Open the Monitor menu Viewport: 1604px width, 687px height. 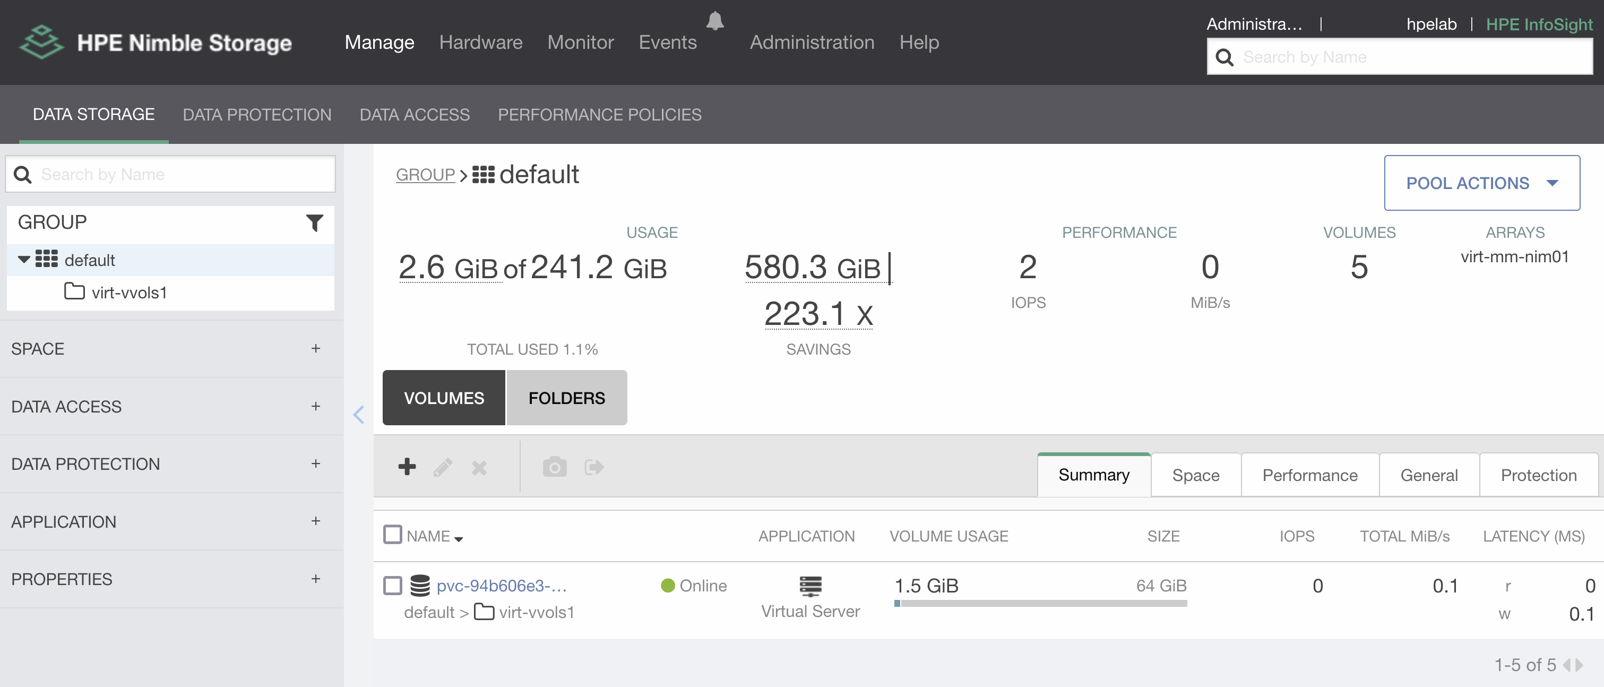pyautogui.click(x=580, y=42)
